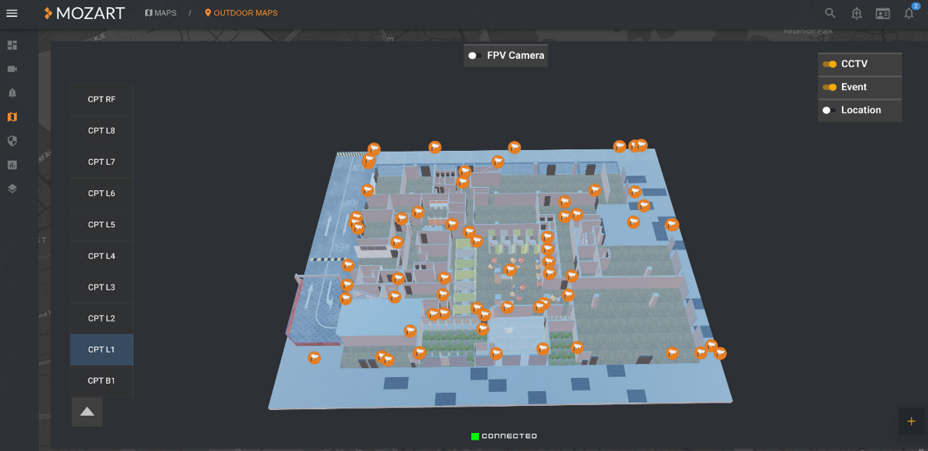Click the OUTDOOR MAPS breadcrumb link
928x451 pixels.
241,13
